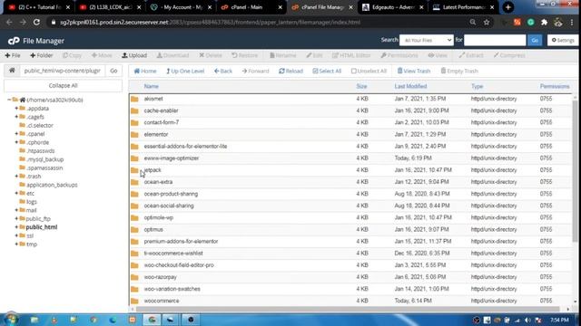Screen dimensions: 581x326
Task: Click the Download toolbar button
Action: click(x=172, y=55)
